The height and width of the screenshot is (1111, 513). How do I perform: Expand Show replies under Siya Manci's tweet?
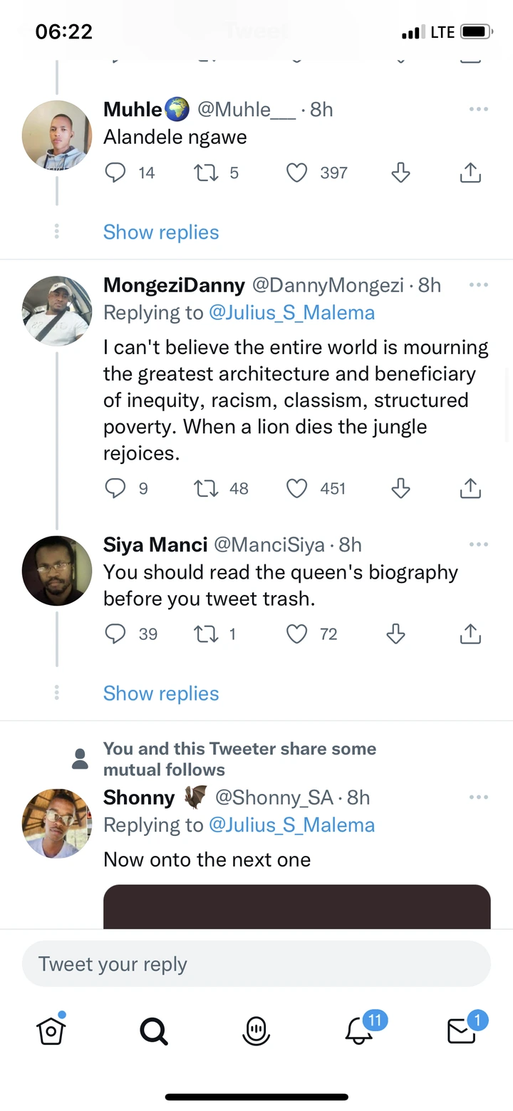(161, 693)
